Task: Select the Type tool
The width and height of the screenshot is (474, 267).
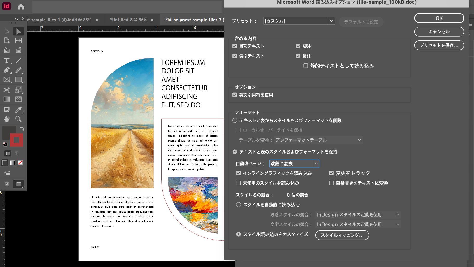Action: [7, 61]
